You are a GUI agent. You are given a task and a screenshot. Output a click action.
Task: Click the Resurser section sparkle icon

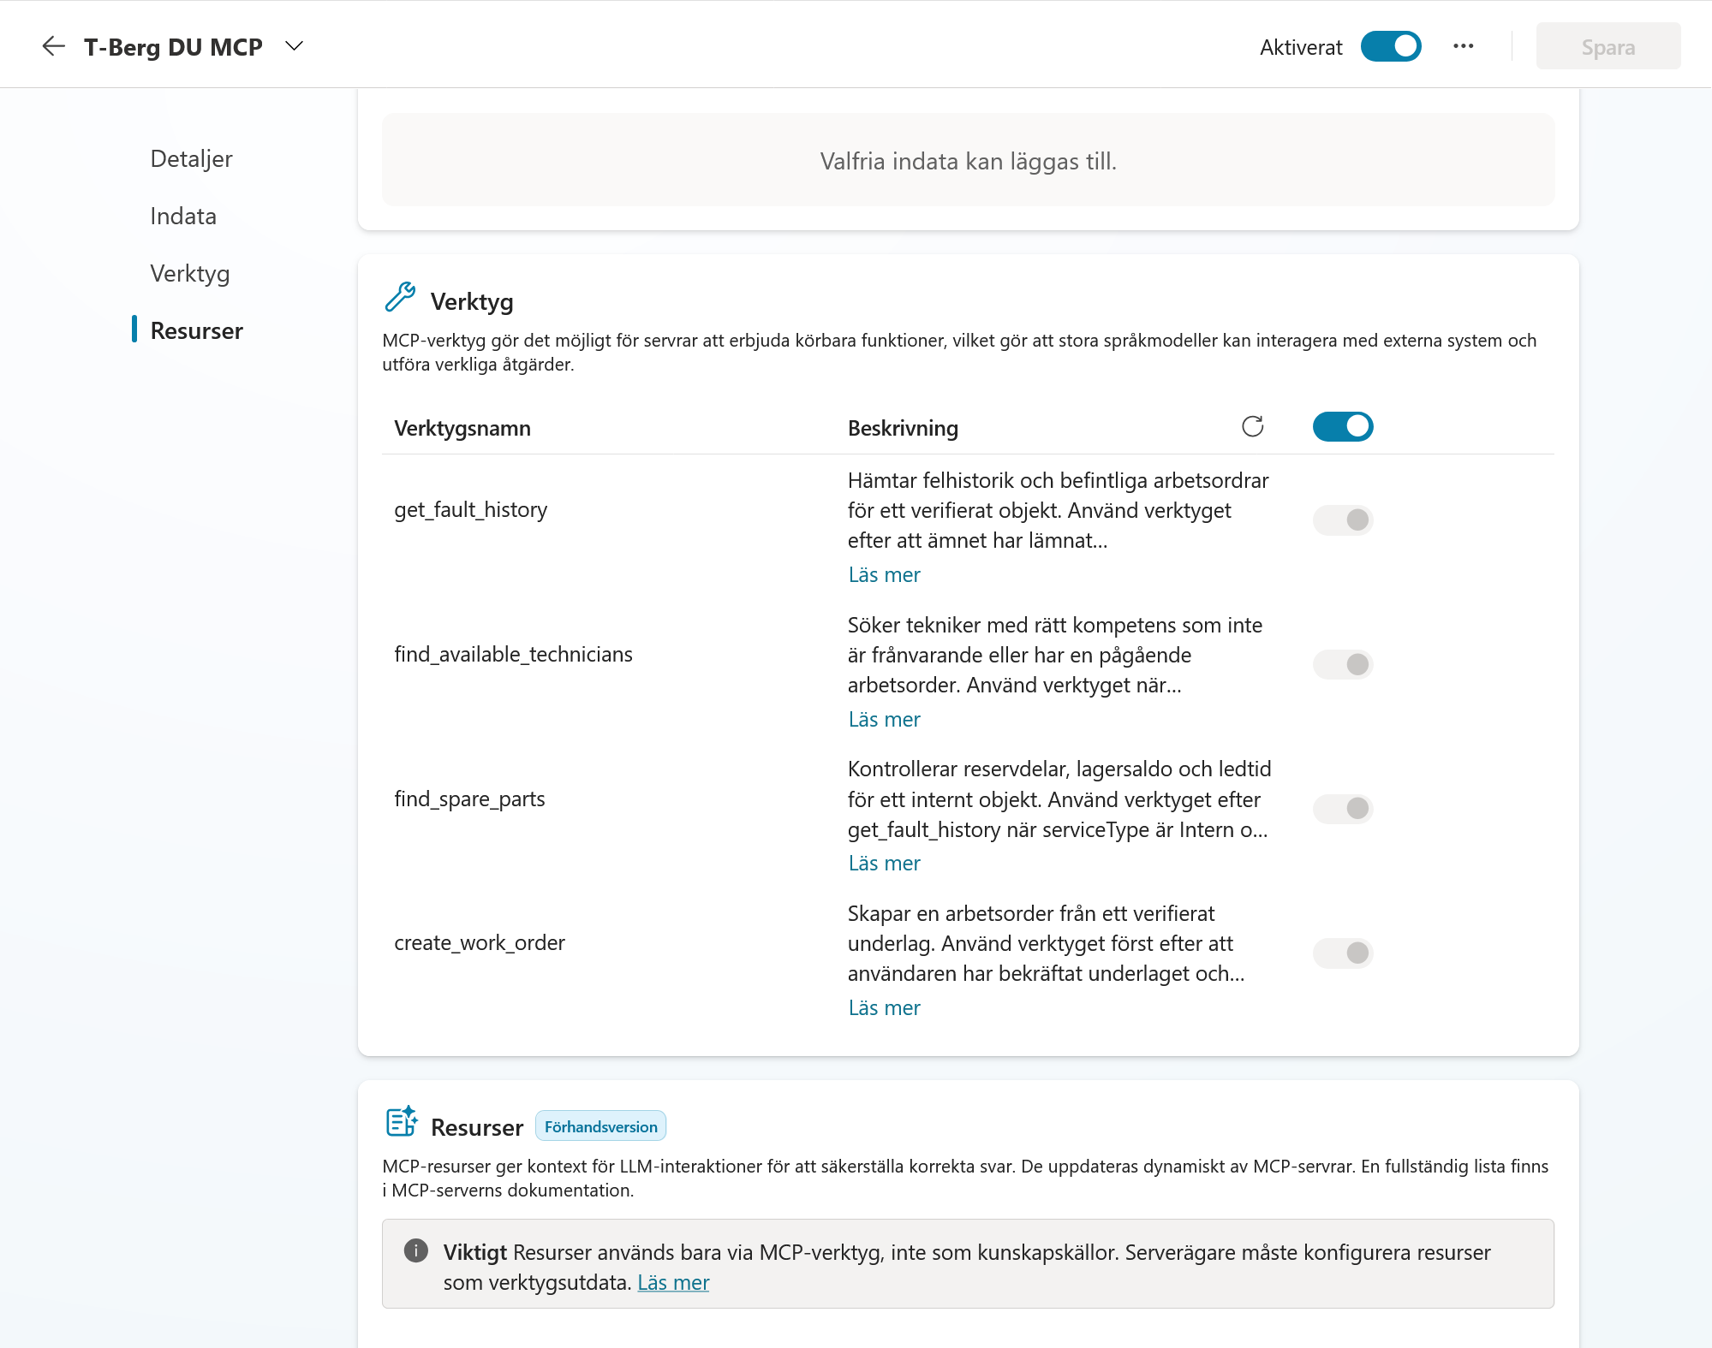401,1121
